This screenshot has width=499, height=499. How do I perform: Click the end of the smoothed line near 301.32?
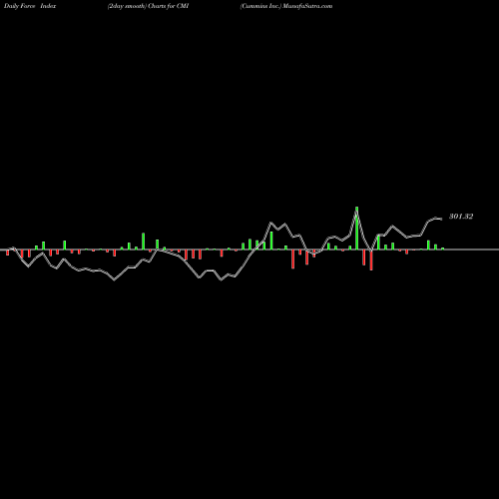441,219
